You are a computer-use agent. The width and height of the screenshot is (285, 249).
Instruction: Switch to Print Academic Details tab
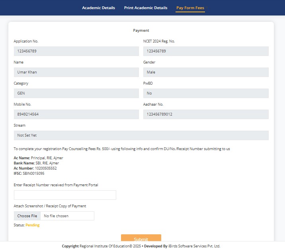(x=146, y=8)
